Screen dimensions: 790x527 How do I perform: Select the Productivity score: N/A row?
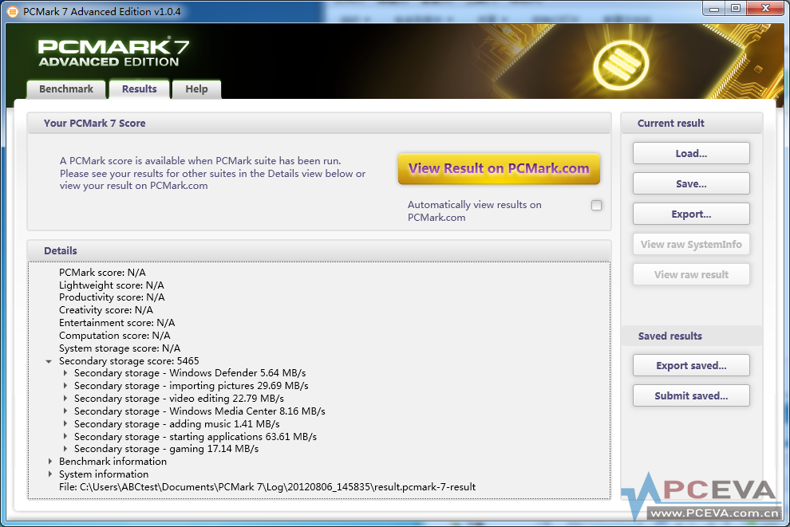pyautogui.click(x=112, y=297)
